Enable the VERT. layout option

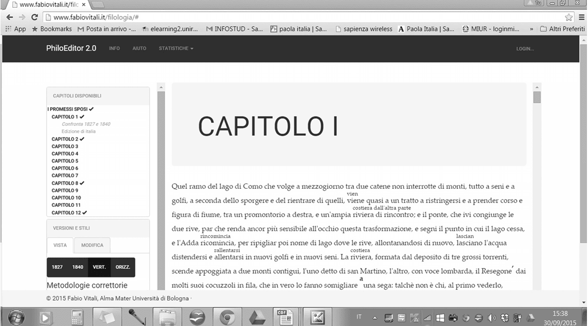[x=99, y=267]
